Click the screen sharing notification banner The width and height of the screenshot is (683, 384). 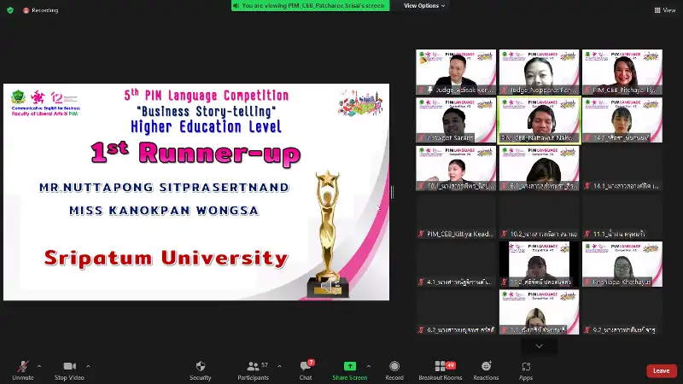310,5
